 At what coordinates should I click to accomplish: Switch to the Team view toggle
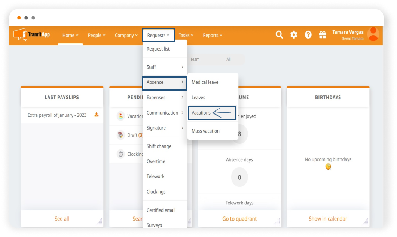click(x=195, y=60)
